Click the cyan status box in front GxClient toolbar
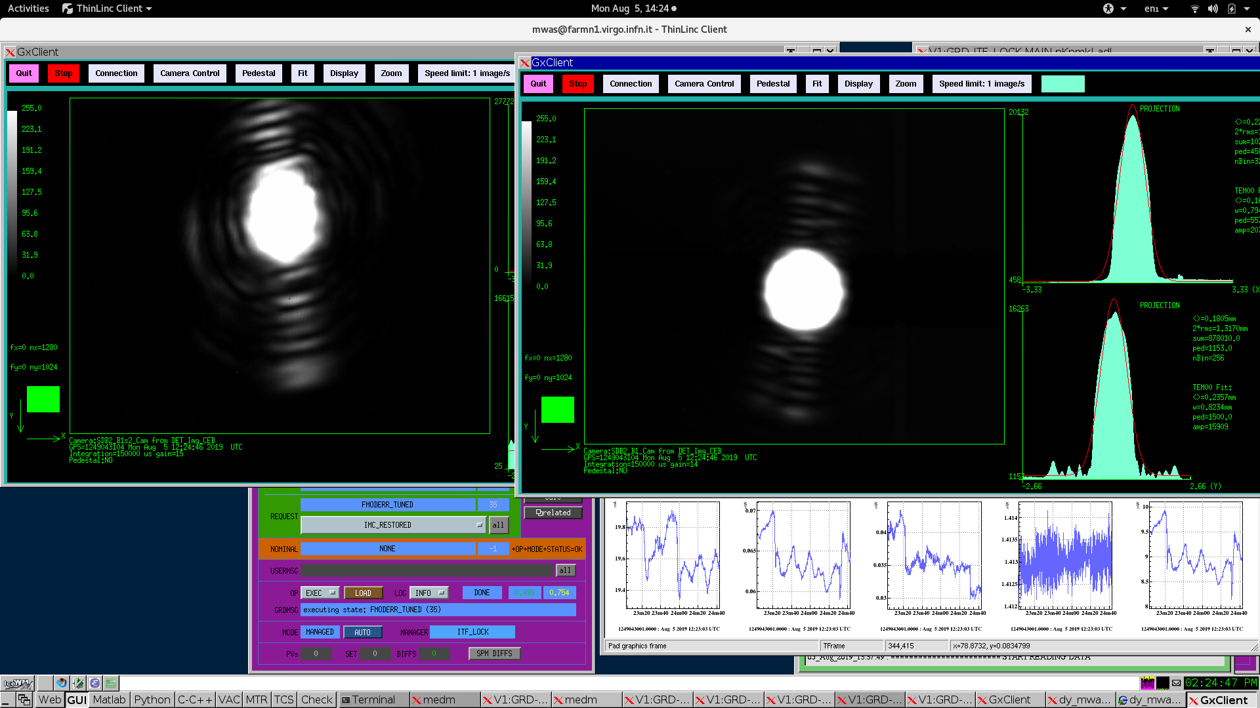 click(1063, 84)
